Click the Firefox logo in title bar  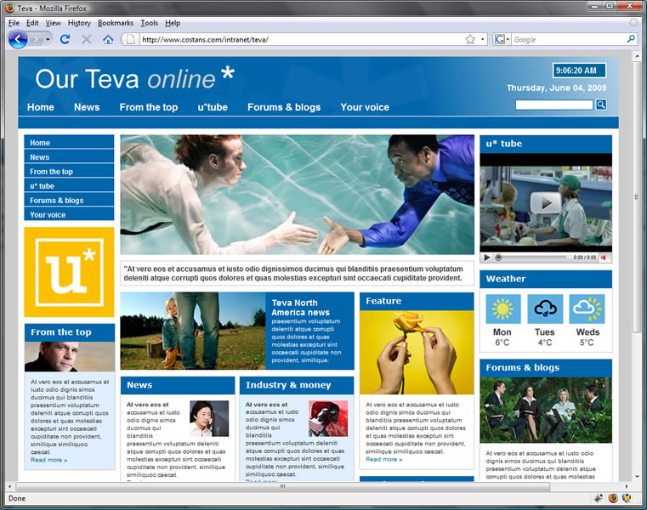[x=10, y=8]
